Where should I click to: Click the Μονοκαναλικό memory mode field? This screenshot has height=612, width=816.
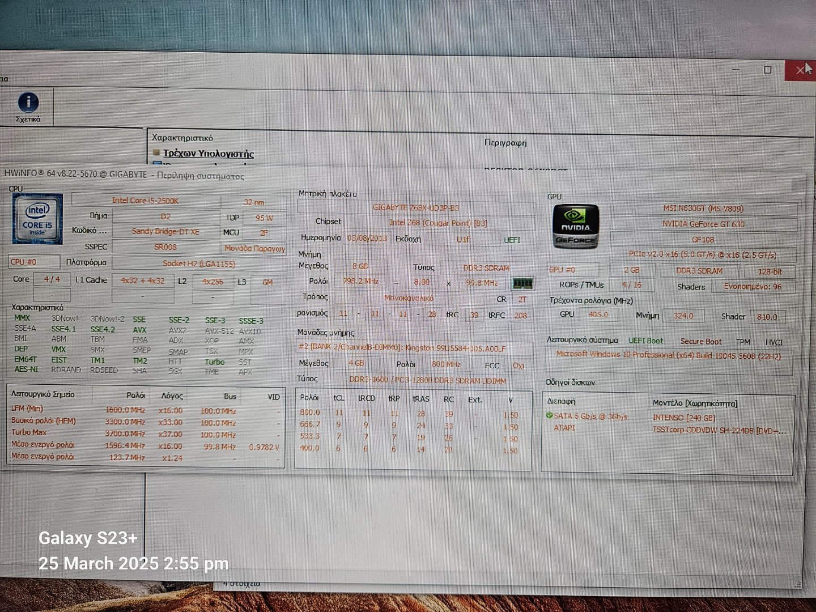click(409, 297)
